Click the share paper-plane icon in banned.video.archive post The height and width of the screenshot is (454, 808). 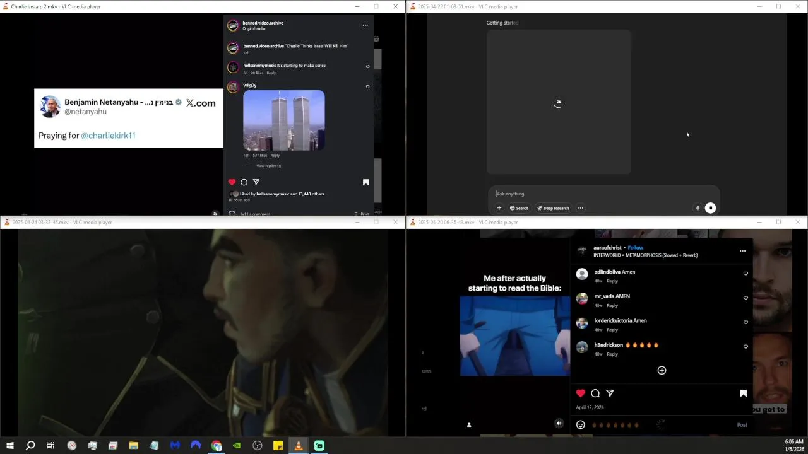click(x=256, y=182)
